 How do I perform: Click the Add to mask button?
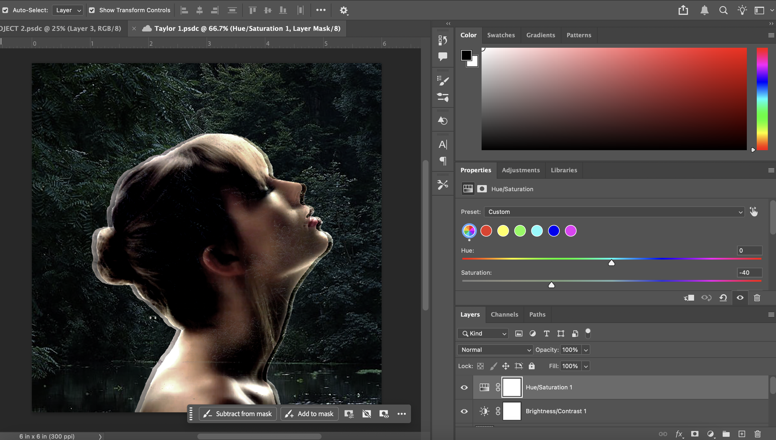click(309, 414)
